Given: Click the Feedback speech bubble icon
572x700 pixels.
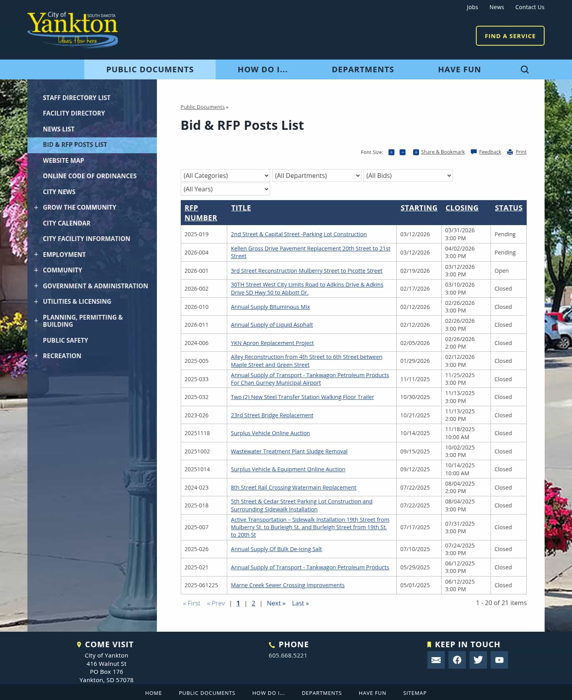Looking at the screenshot, I should (473, 152).
